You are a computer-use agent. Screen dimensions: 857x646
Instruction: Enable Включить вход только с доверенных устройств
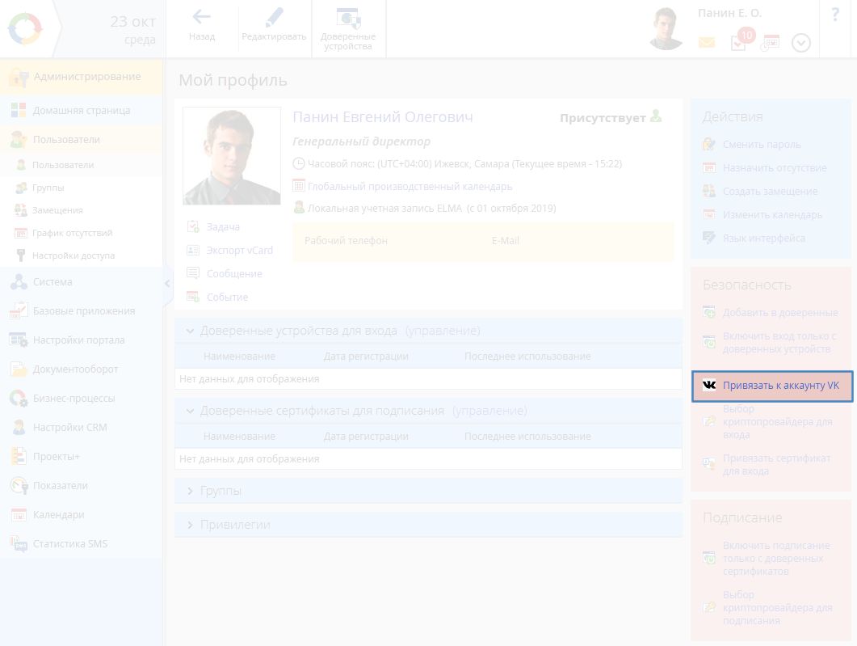pyautogui.click(x=779, y=343)
